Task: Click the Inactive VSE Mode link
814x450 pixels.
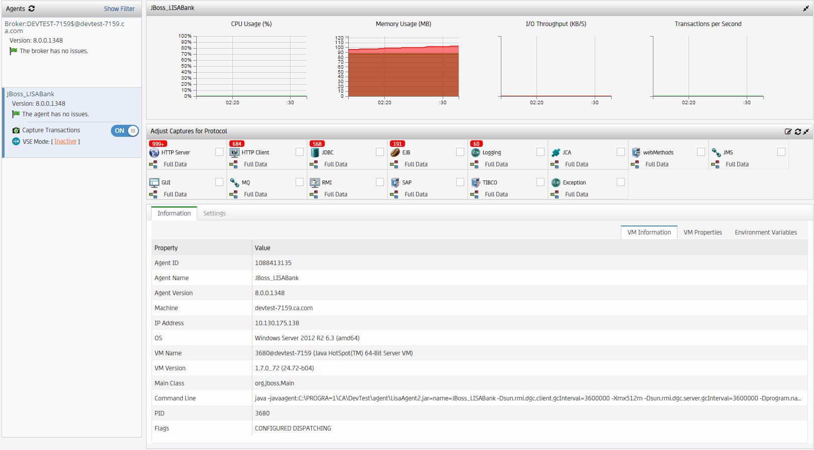Action: (66, 141)
